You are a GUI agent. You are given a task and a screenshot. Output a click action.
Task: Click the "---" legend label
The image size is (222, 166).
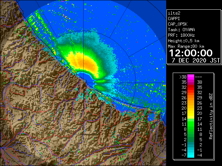198,77
